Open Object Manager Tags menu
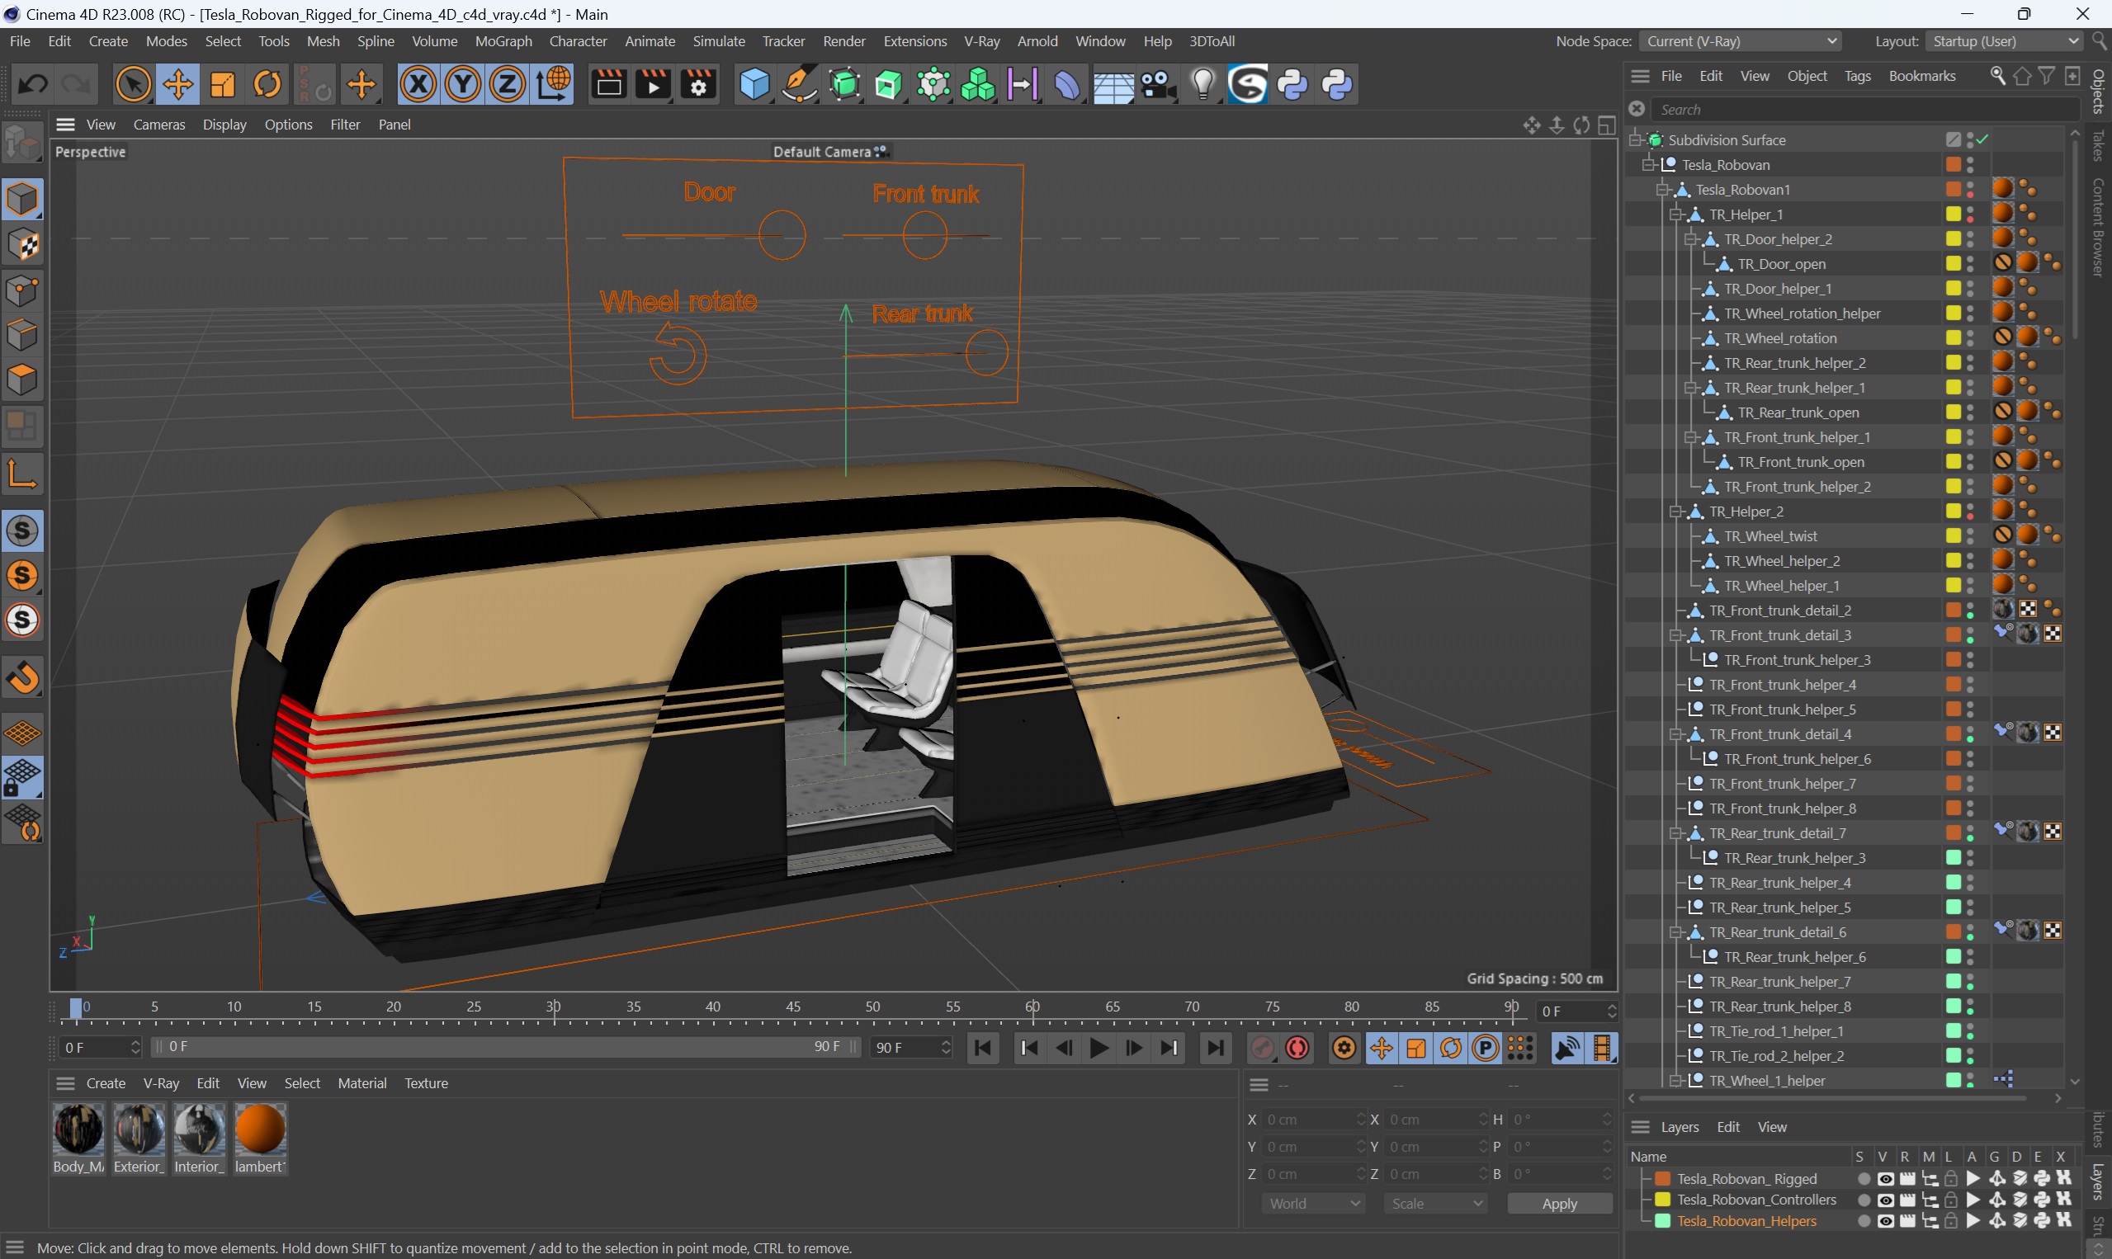This screenshot has height=1259, width=2112. [x=1857, y=76]
